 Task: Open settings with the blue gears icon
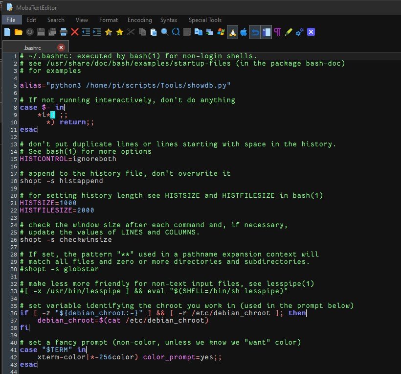(x=300, y=32)
